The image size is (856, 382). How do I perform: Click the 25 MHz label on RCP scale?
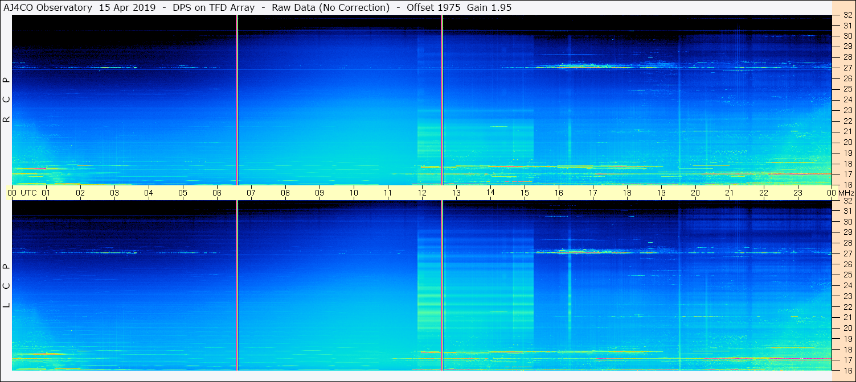[x=847, y=89]
